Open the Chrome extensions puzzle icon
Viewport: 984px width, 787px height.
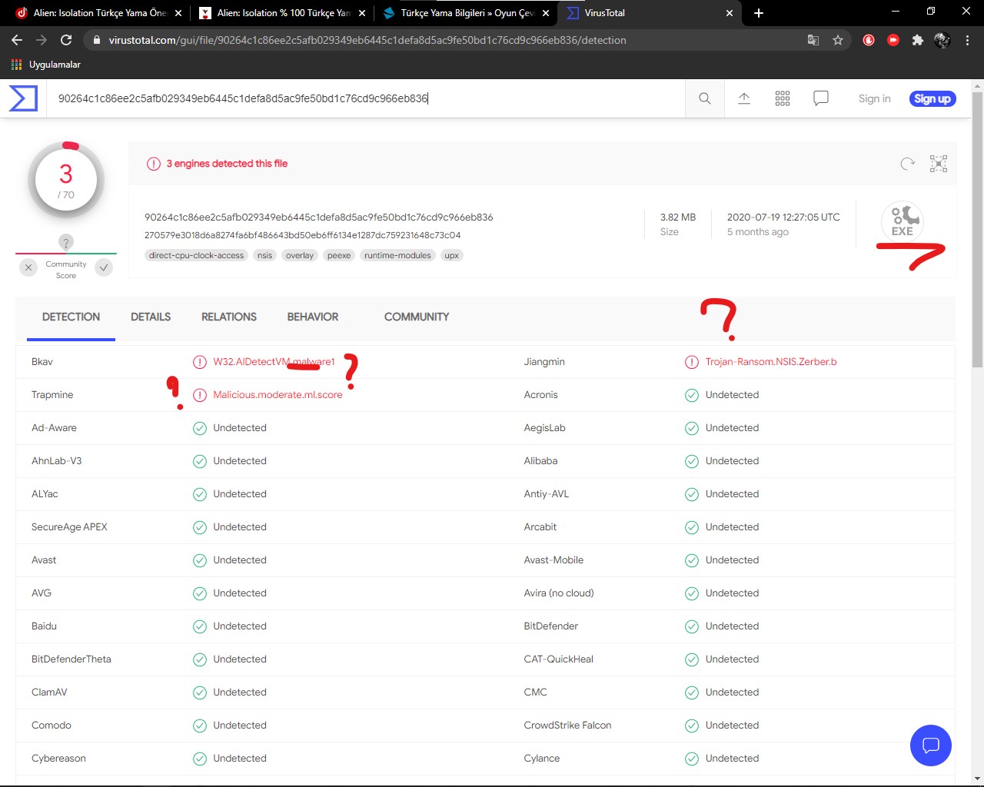coord(917,40)
